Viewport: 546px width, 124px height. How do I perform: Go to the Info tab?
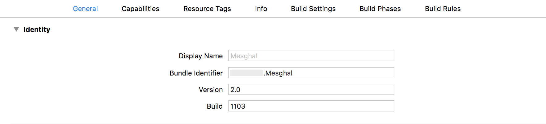pyautogui.click(x=261, y=9)
